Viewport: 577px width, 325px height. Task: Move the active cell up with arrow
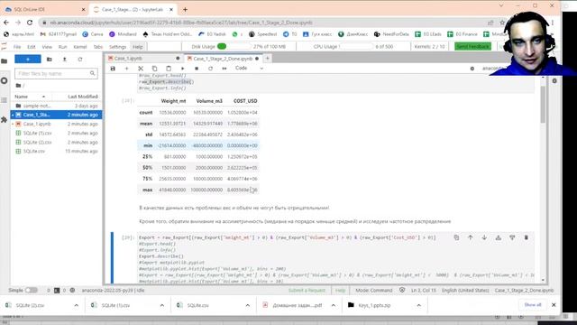pos(471,237)
